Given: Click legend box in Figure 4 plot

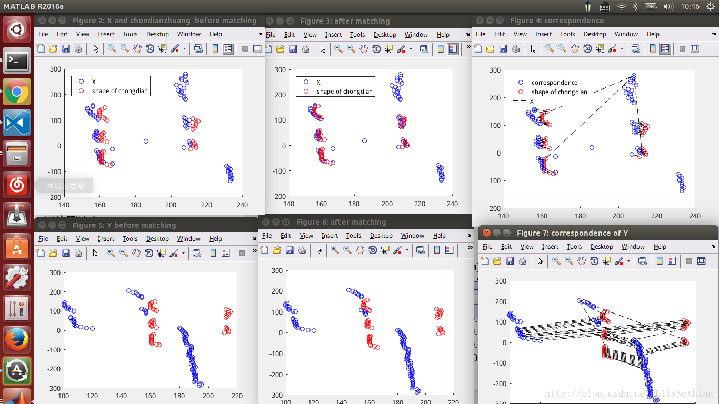Looking at the screenshot, I should click(x=550, y=92).
